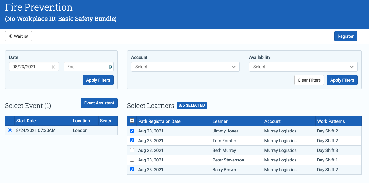
Task: Open the Event Assistant
Action: tap(99, 103)
